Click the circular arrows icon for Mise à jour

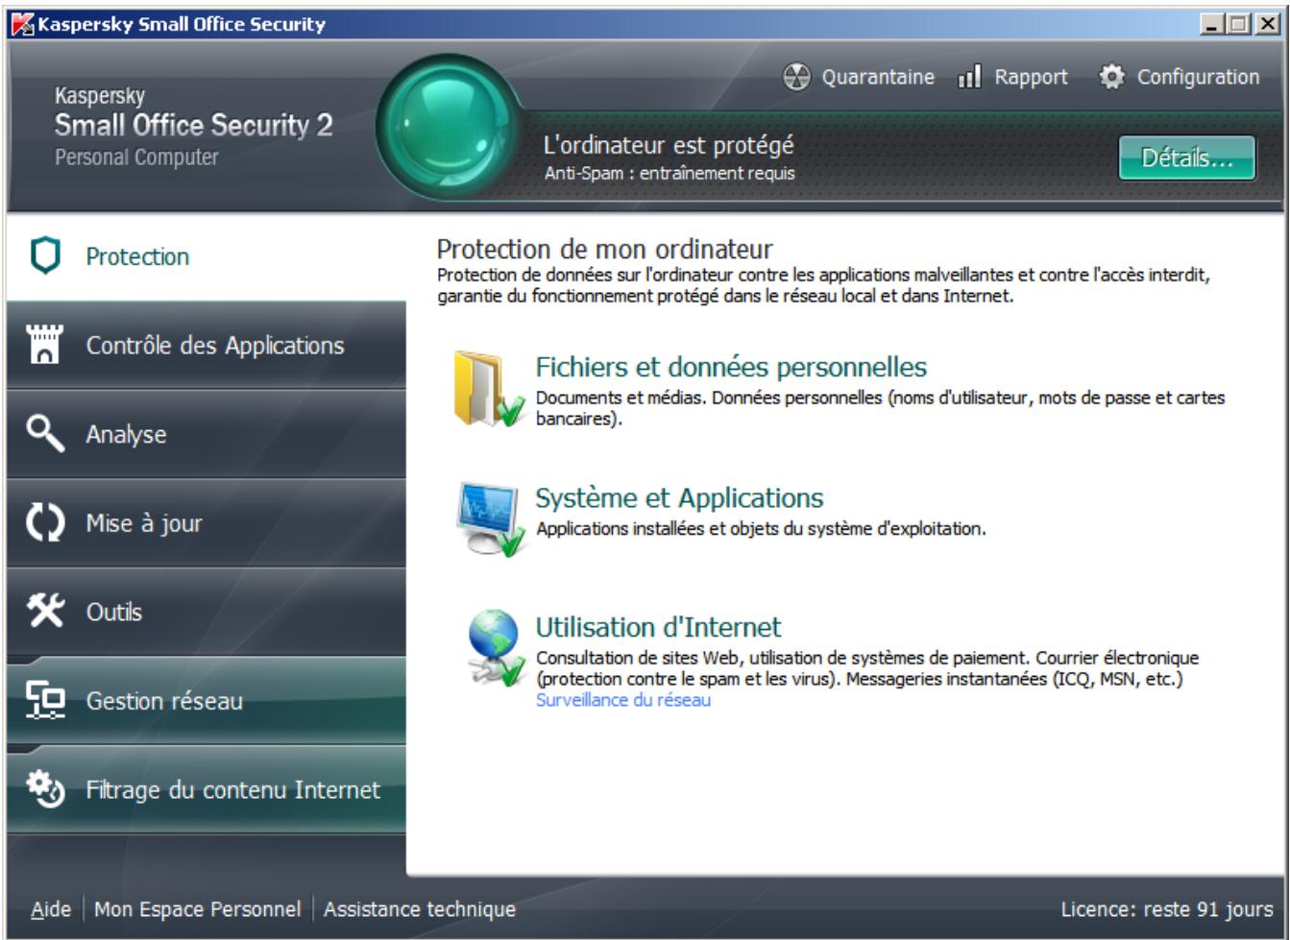tap(45, 523)
